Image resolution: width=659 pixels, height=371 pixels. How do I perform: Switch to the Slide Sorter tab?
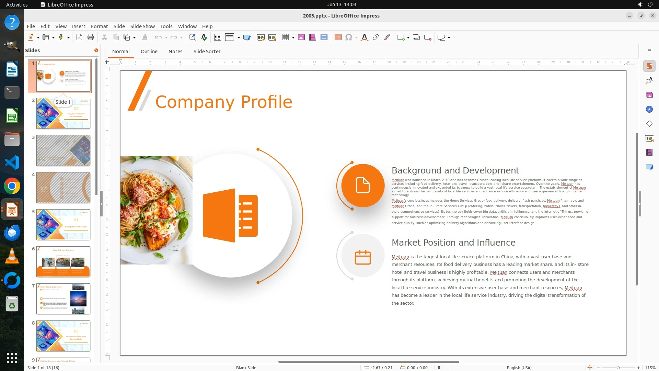(x=207, y=51)
